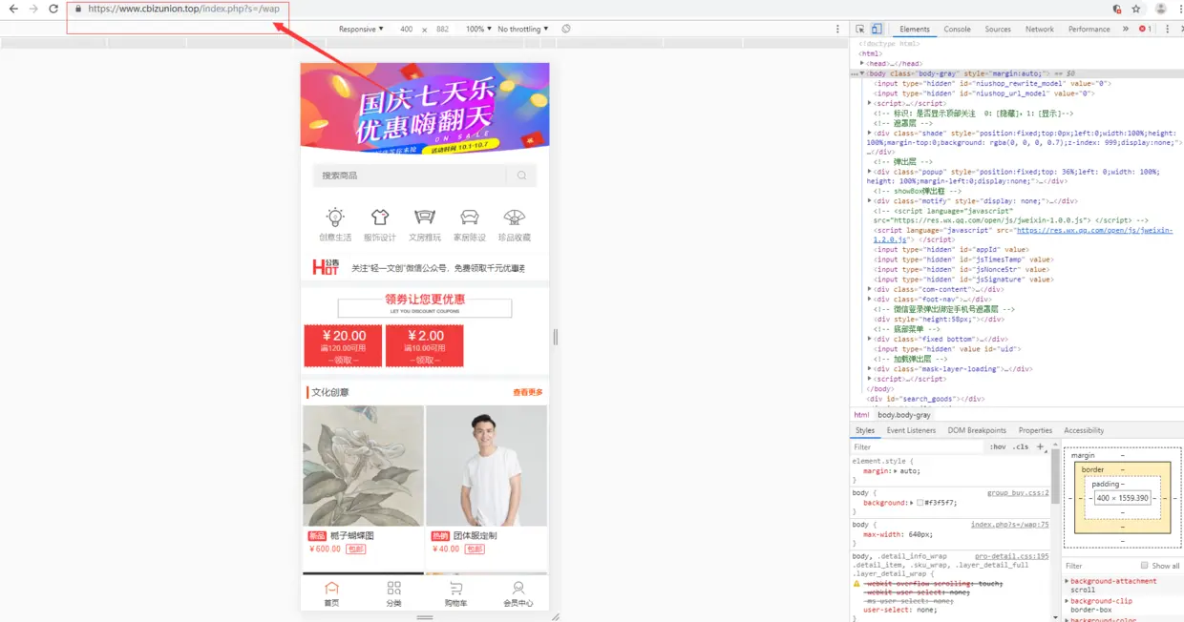Click the browser forward arrow
This screenshot has width=1184, height=622.
(33, 9)
